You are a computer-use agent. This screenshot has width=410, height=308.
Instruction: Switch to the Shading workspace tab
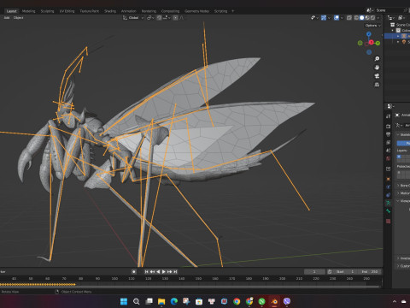110,11
